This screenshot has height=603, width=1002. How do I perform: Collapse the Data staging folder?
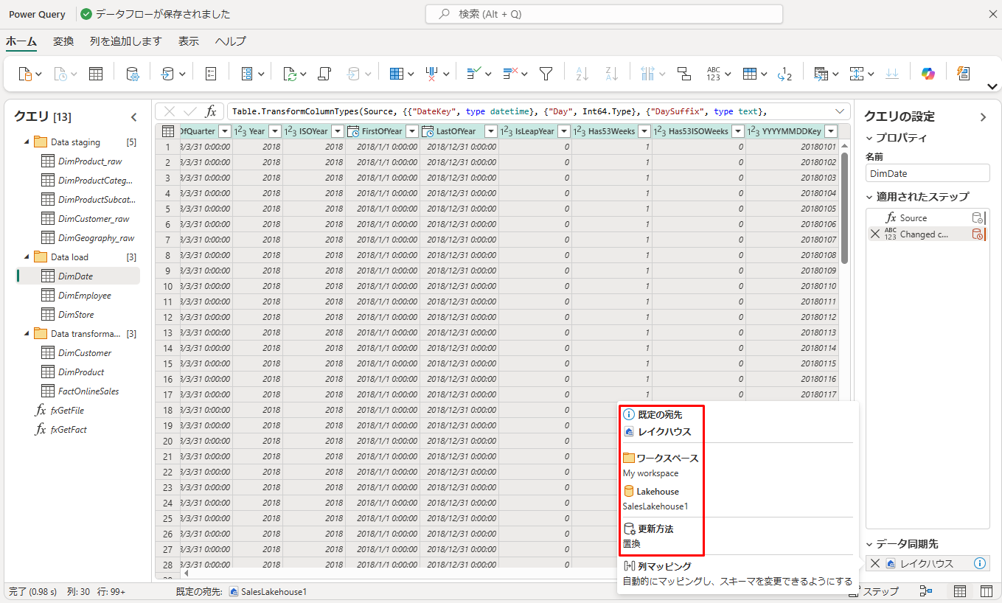(27, 142)
